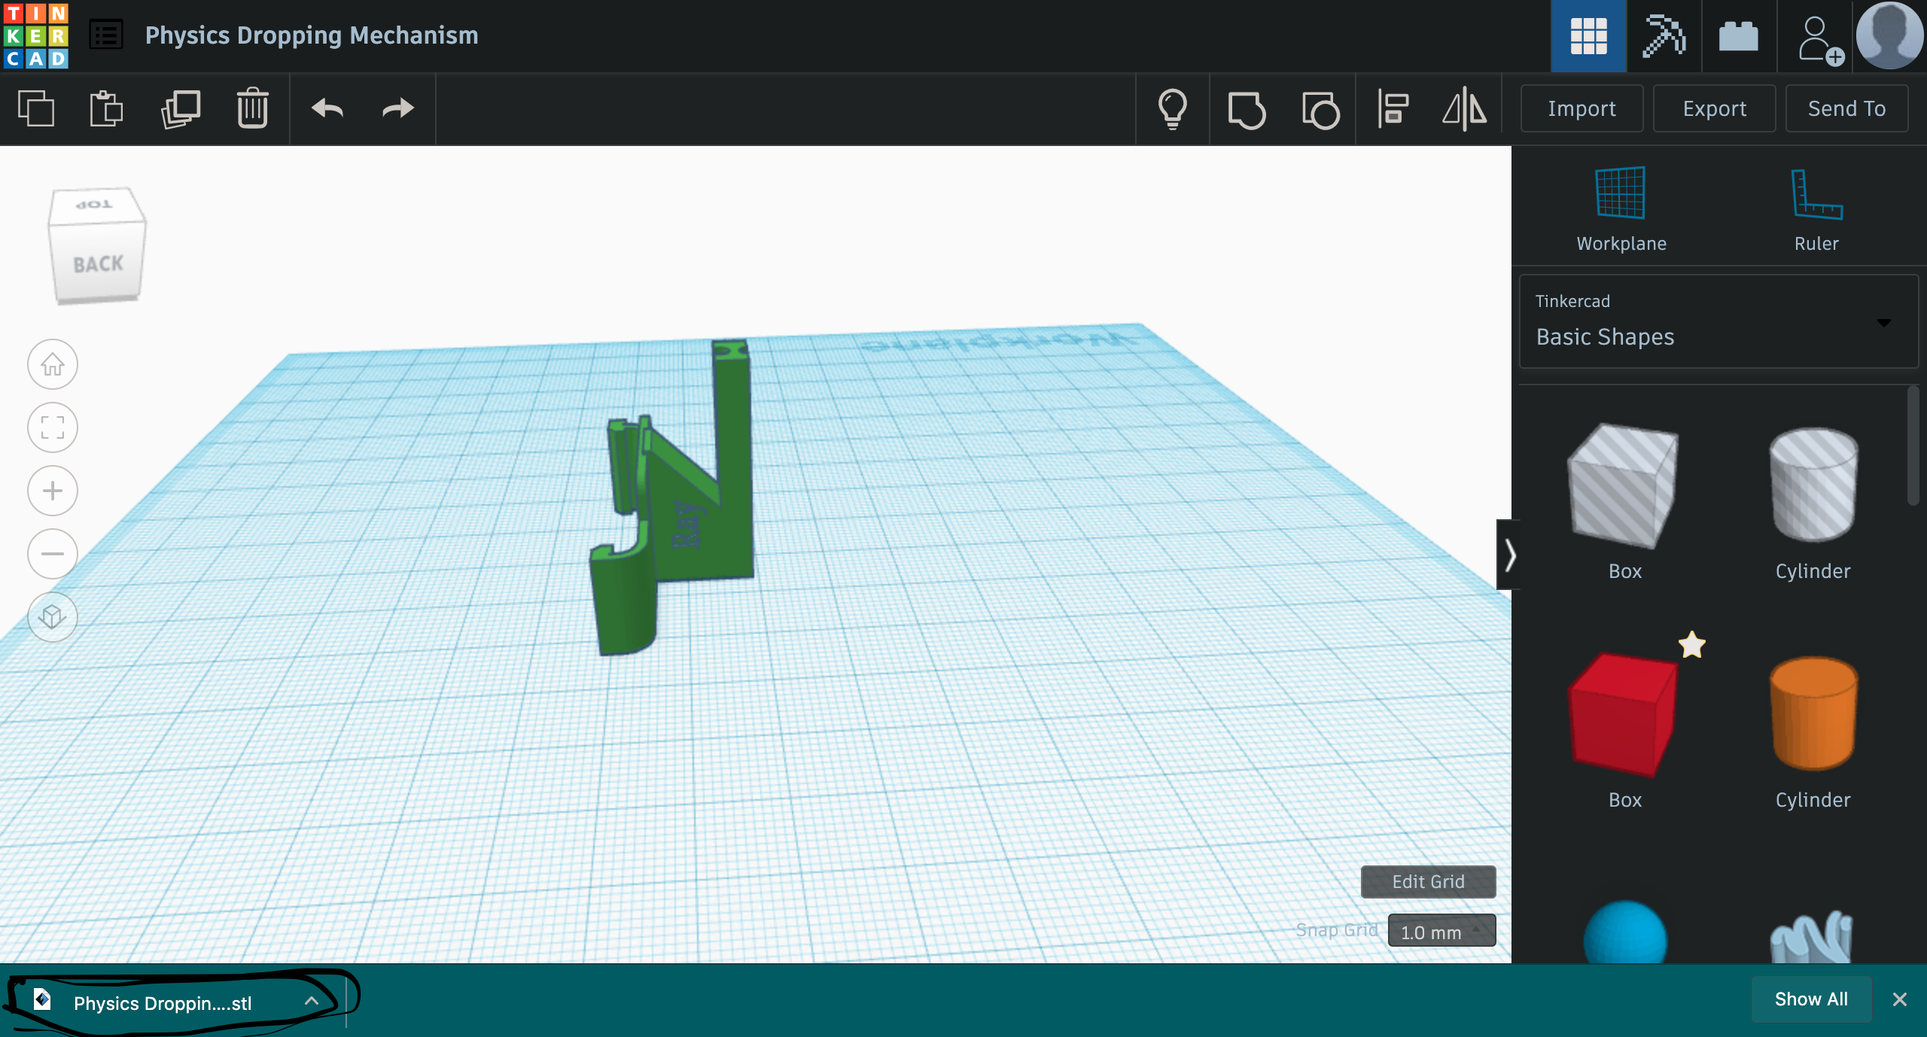Click the Duplicate and repeat icon
The height and width of the screenshot is (1037, 1927).
pos(181,108)
